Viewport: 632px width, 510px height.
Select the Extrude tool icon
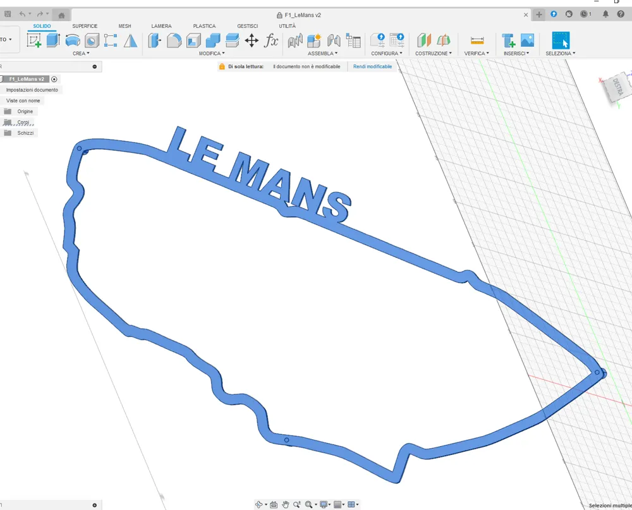(53, 40)
